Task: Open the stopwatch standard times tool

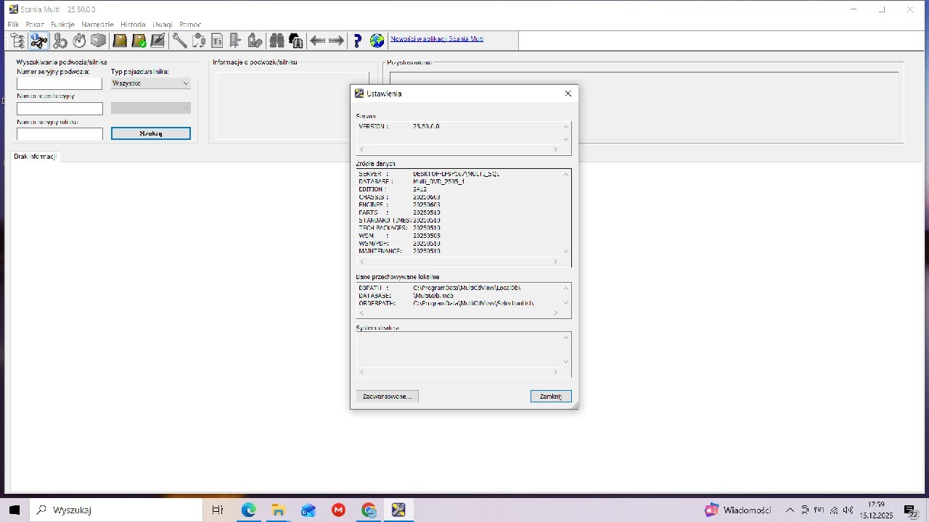Action: [79, 41]
